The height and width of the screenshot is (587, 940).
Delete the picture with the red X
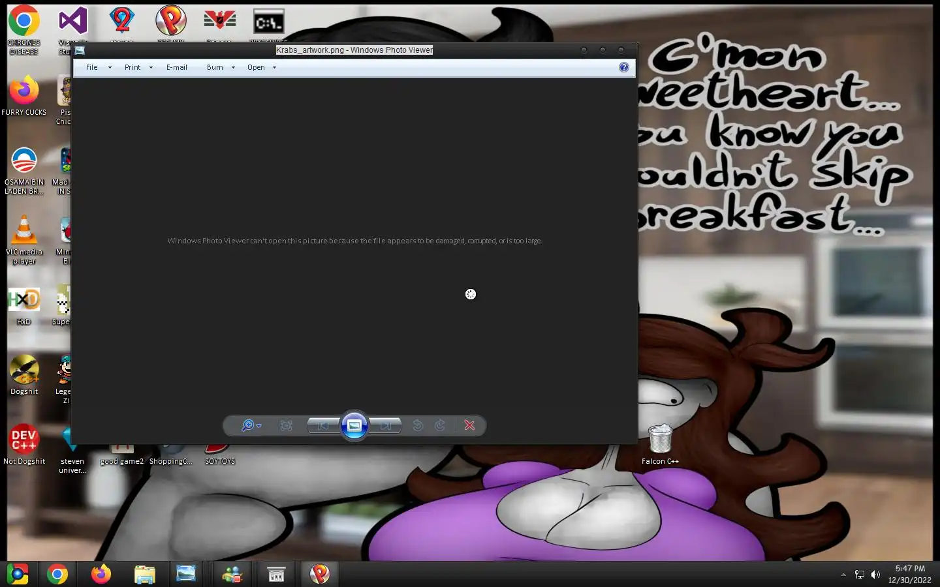[469, 425]
